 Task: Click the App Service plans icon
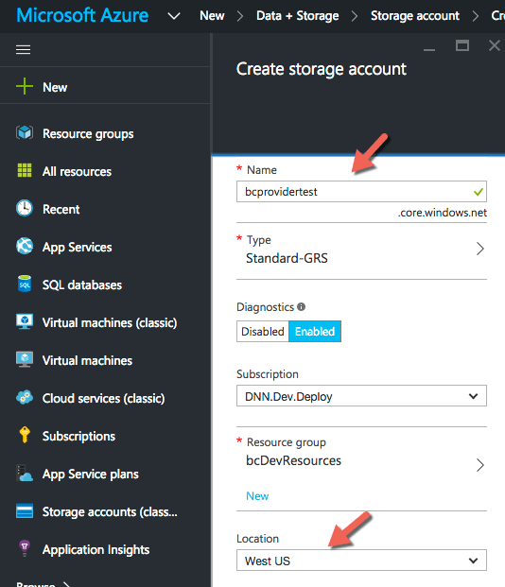pyautogui.click(x=25, y=474)
